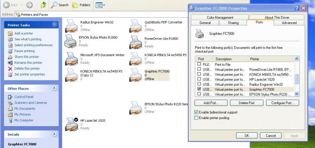Check the EPSON Stylus Photo R220 USB port
This screenshot has height=148, width=315.
pos(199,94)
